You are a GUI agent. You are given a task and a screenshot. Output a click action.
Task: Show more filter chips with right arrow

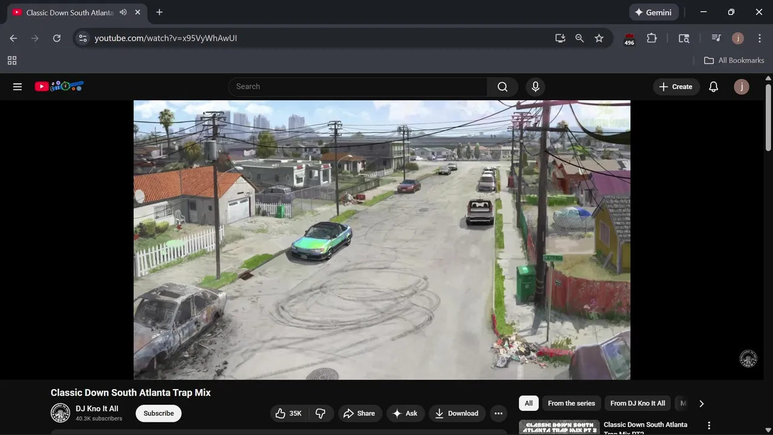[x=701, y=403]
